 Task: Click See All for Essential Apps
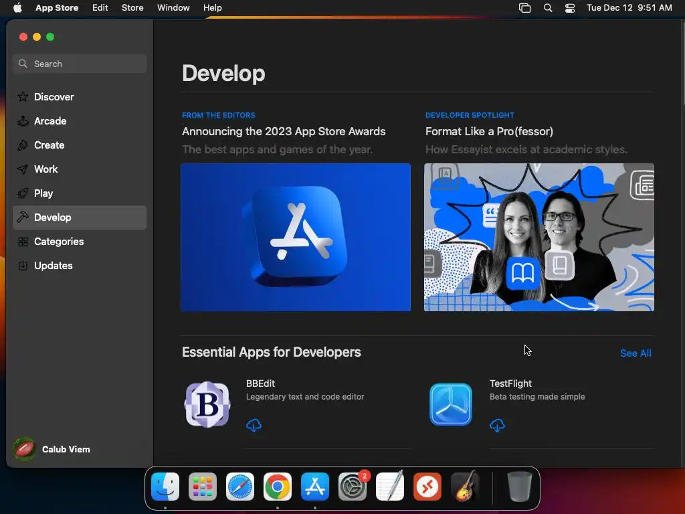pyautogui.click(x=635, y=353)
